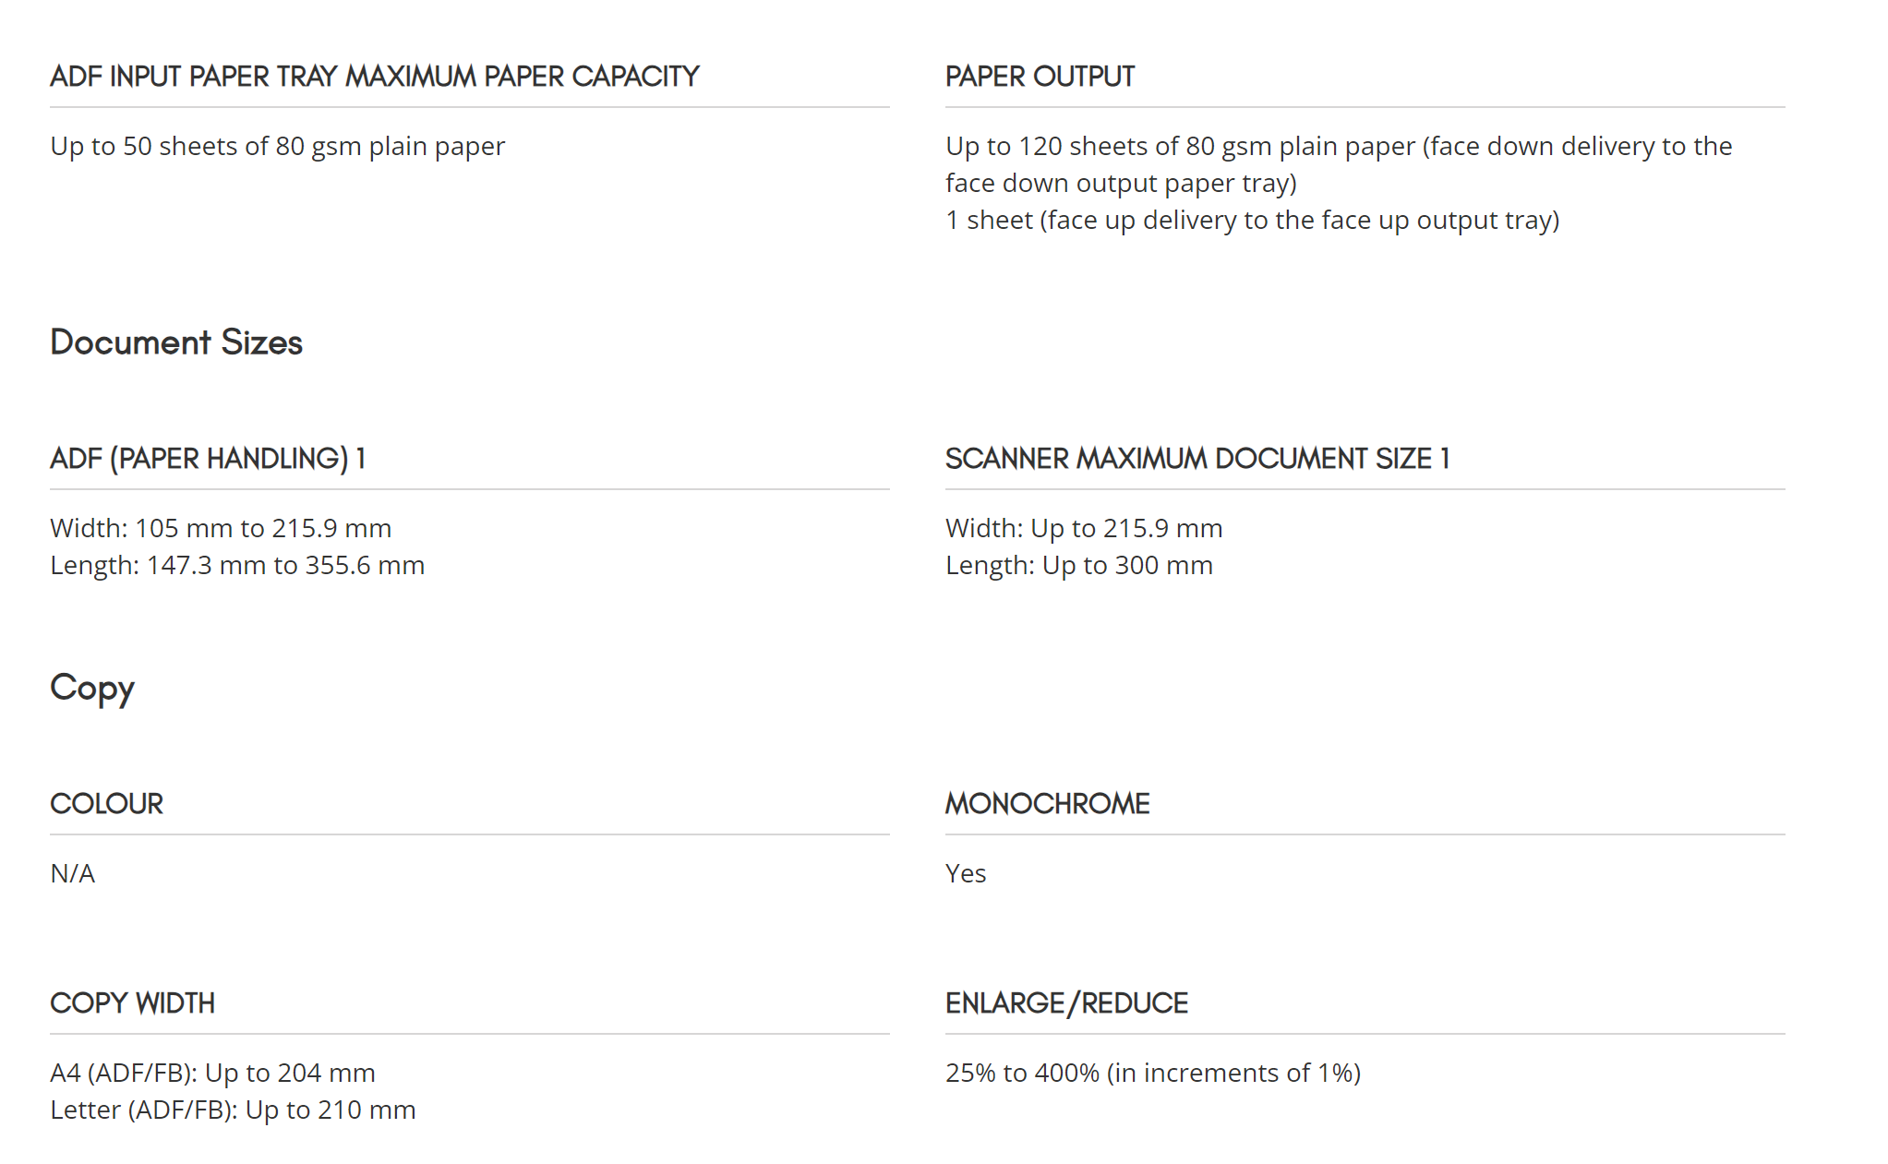
Task: Click the Yes value under Monochrome
Action: click(966, 873)
